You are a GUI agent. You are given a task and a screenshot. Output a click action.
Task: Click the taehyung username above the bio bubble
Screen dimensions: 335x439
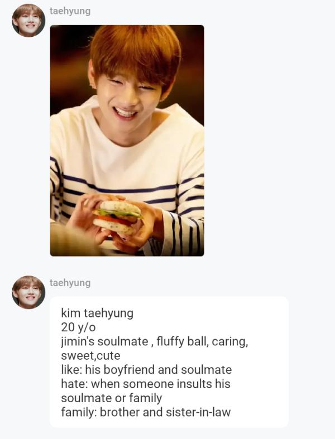[x=70, y=283]
